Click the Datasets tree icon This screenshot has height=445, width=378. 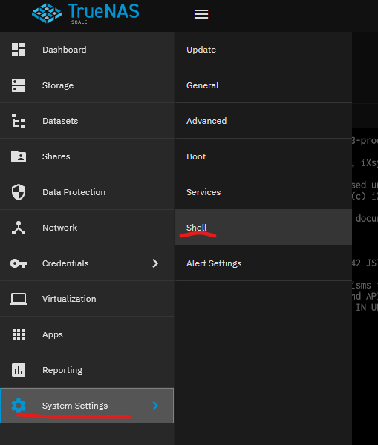tap(19, 121)
